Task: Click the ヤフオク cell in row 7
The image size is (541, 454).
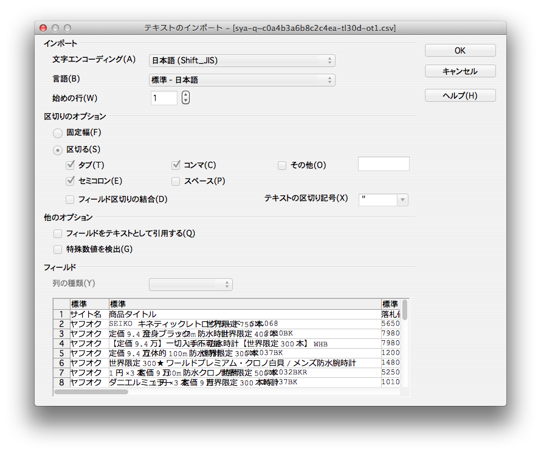Action: click(x=89, y=372)
